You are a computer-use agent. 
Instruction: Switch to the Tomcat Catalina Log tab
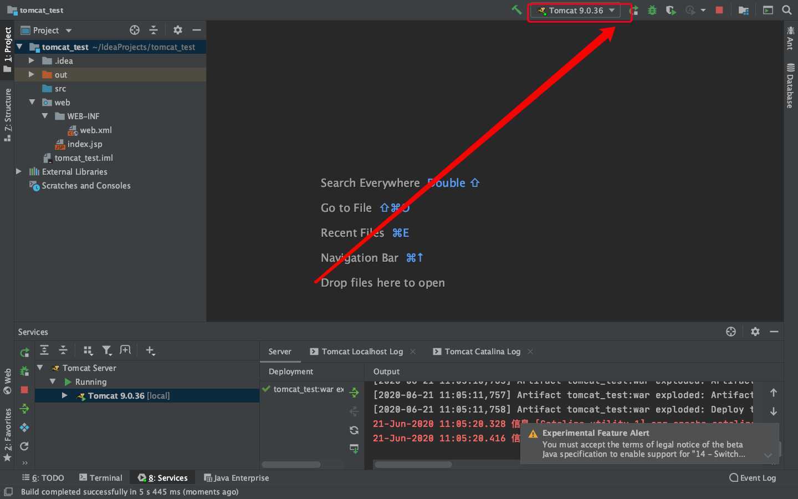[x=482, y=352]
